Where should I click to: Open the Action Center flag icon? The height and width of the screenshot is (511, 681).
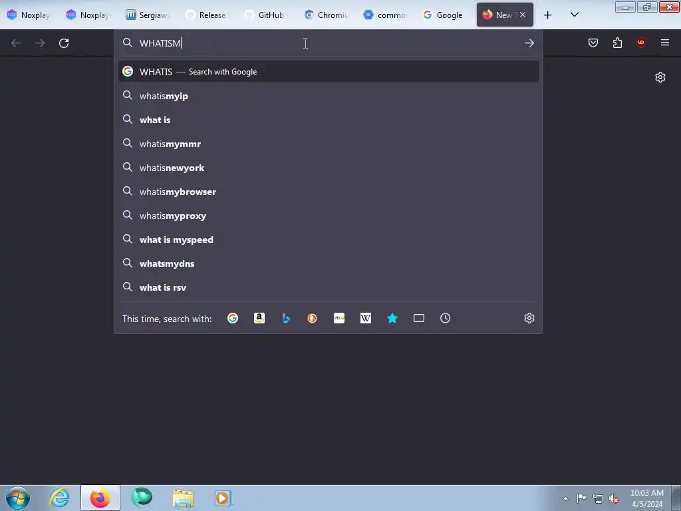point(581,498)
